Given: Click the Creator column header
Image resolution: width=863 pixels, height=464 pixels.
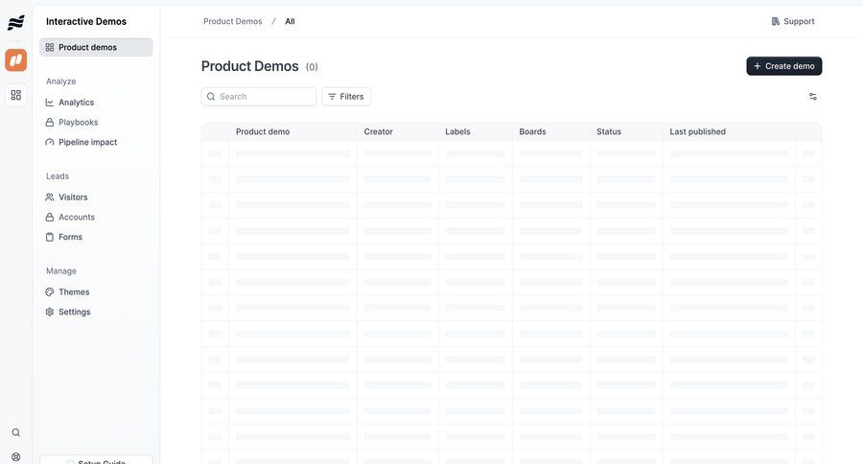Looking at the screenshot, I should pos(378,131).
